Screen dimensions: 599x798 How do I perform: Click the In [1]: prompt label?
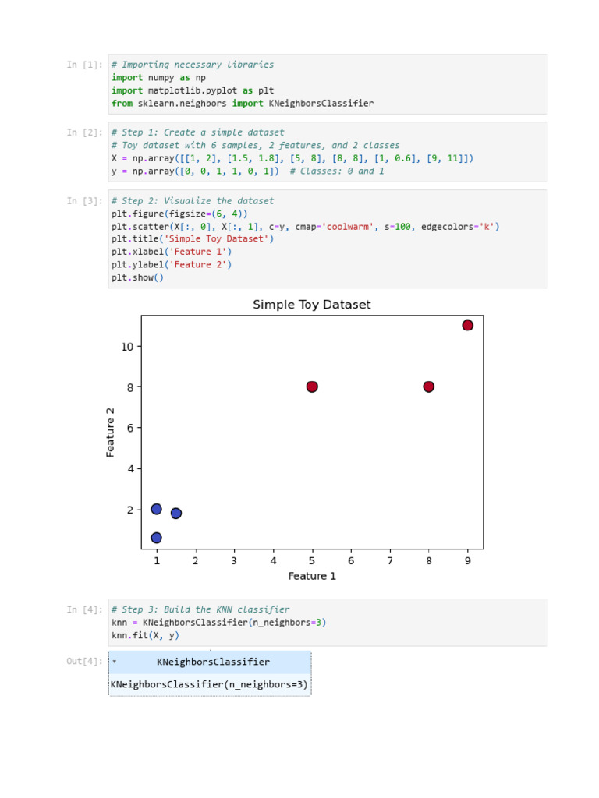point(84,65)
